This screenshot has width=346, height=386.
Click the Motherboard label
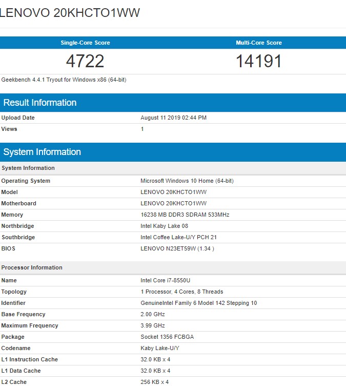pos(18,203)
